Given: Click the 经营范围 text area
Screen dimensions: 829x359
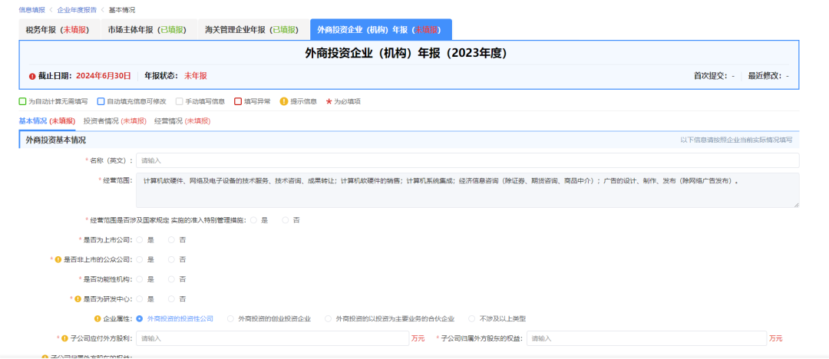Looking at the screenshot, I should [467, 189].
